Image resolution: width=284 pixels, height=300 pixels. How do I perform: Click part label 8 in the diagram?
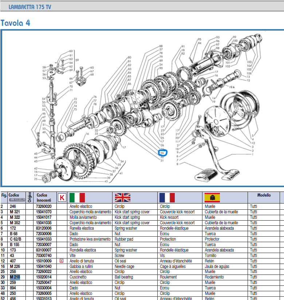click(x=177, y=164)
